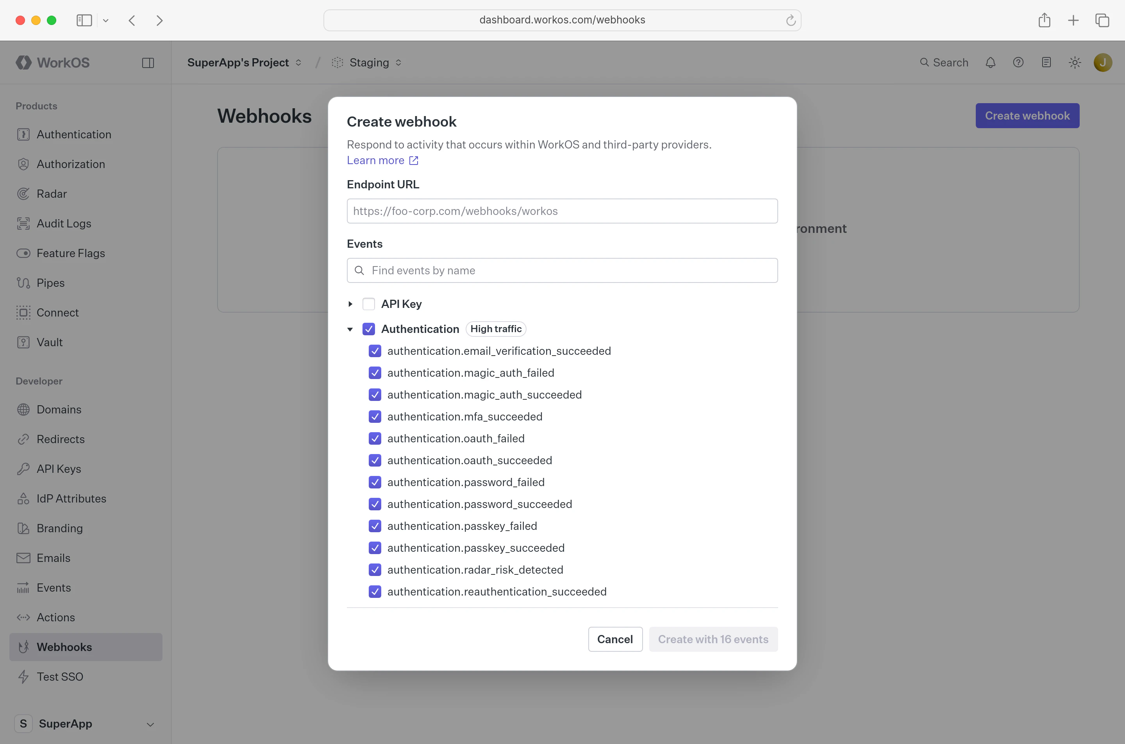Click the Authentication sidebar icon
1125x744 pixels.
coord(23,134)
